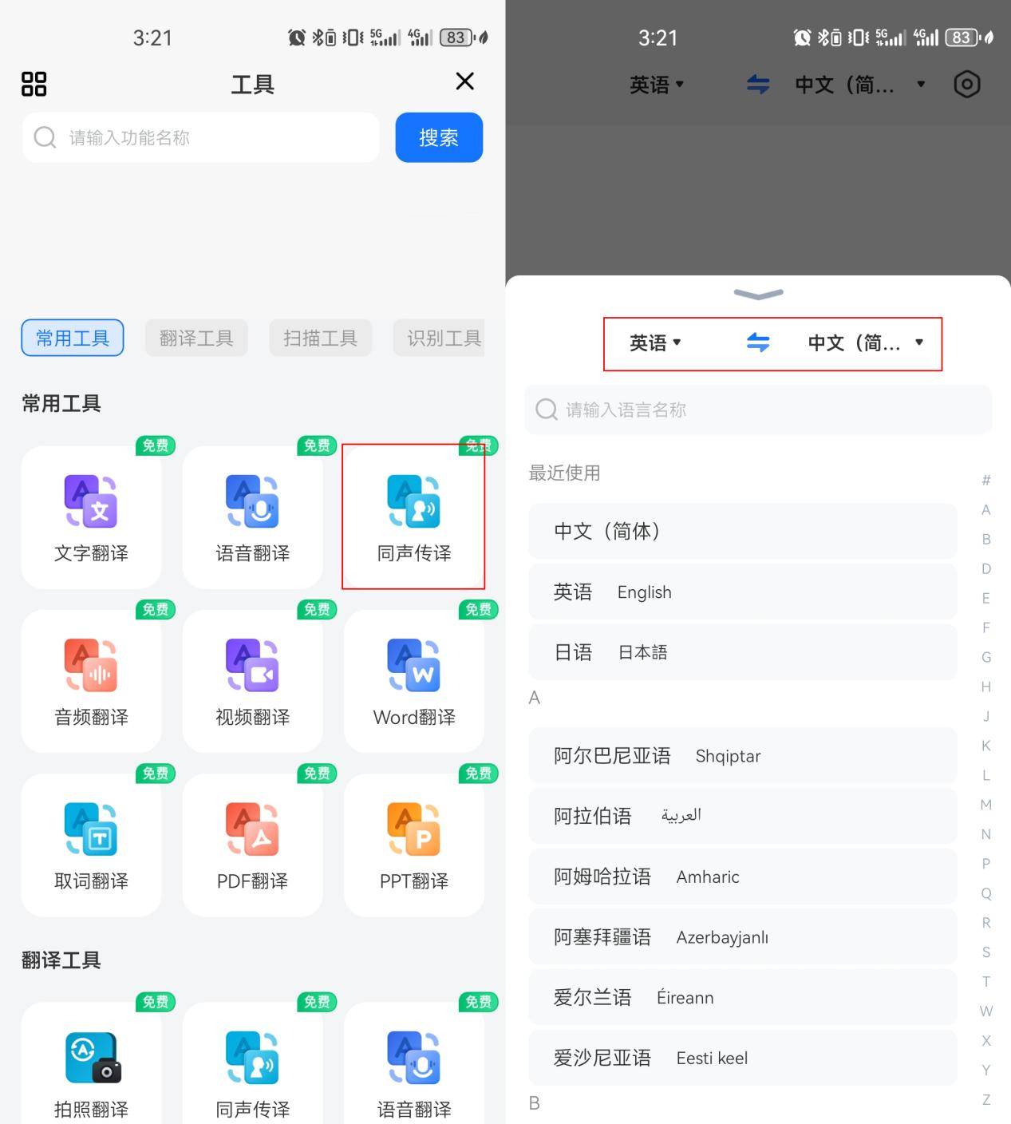Open the PPT翻译 tool
The width and height of the screenshot is (1011, 1124).
413,845
